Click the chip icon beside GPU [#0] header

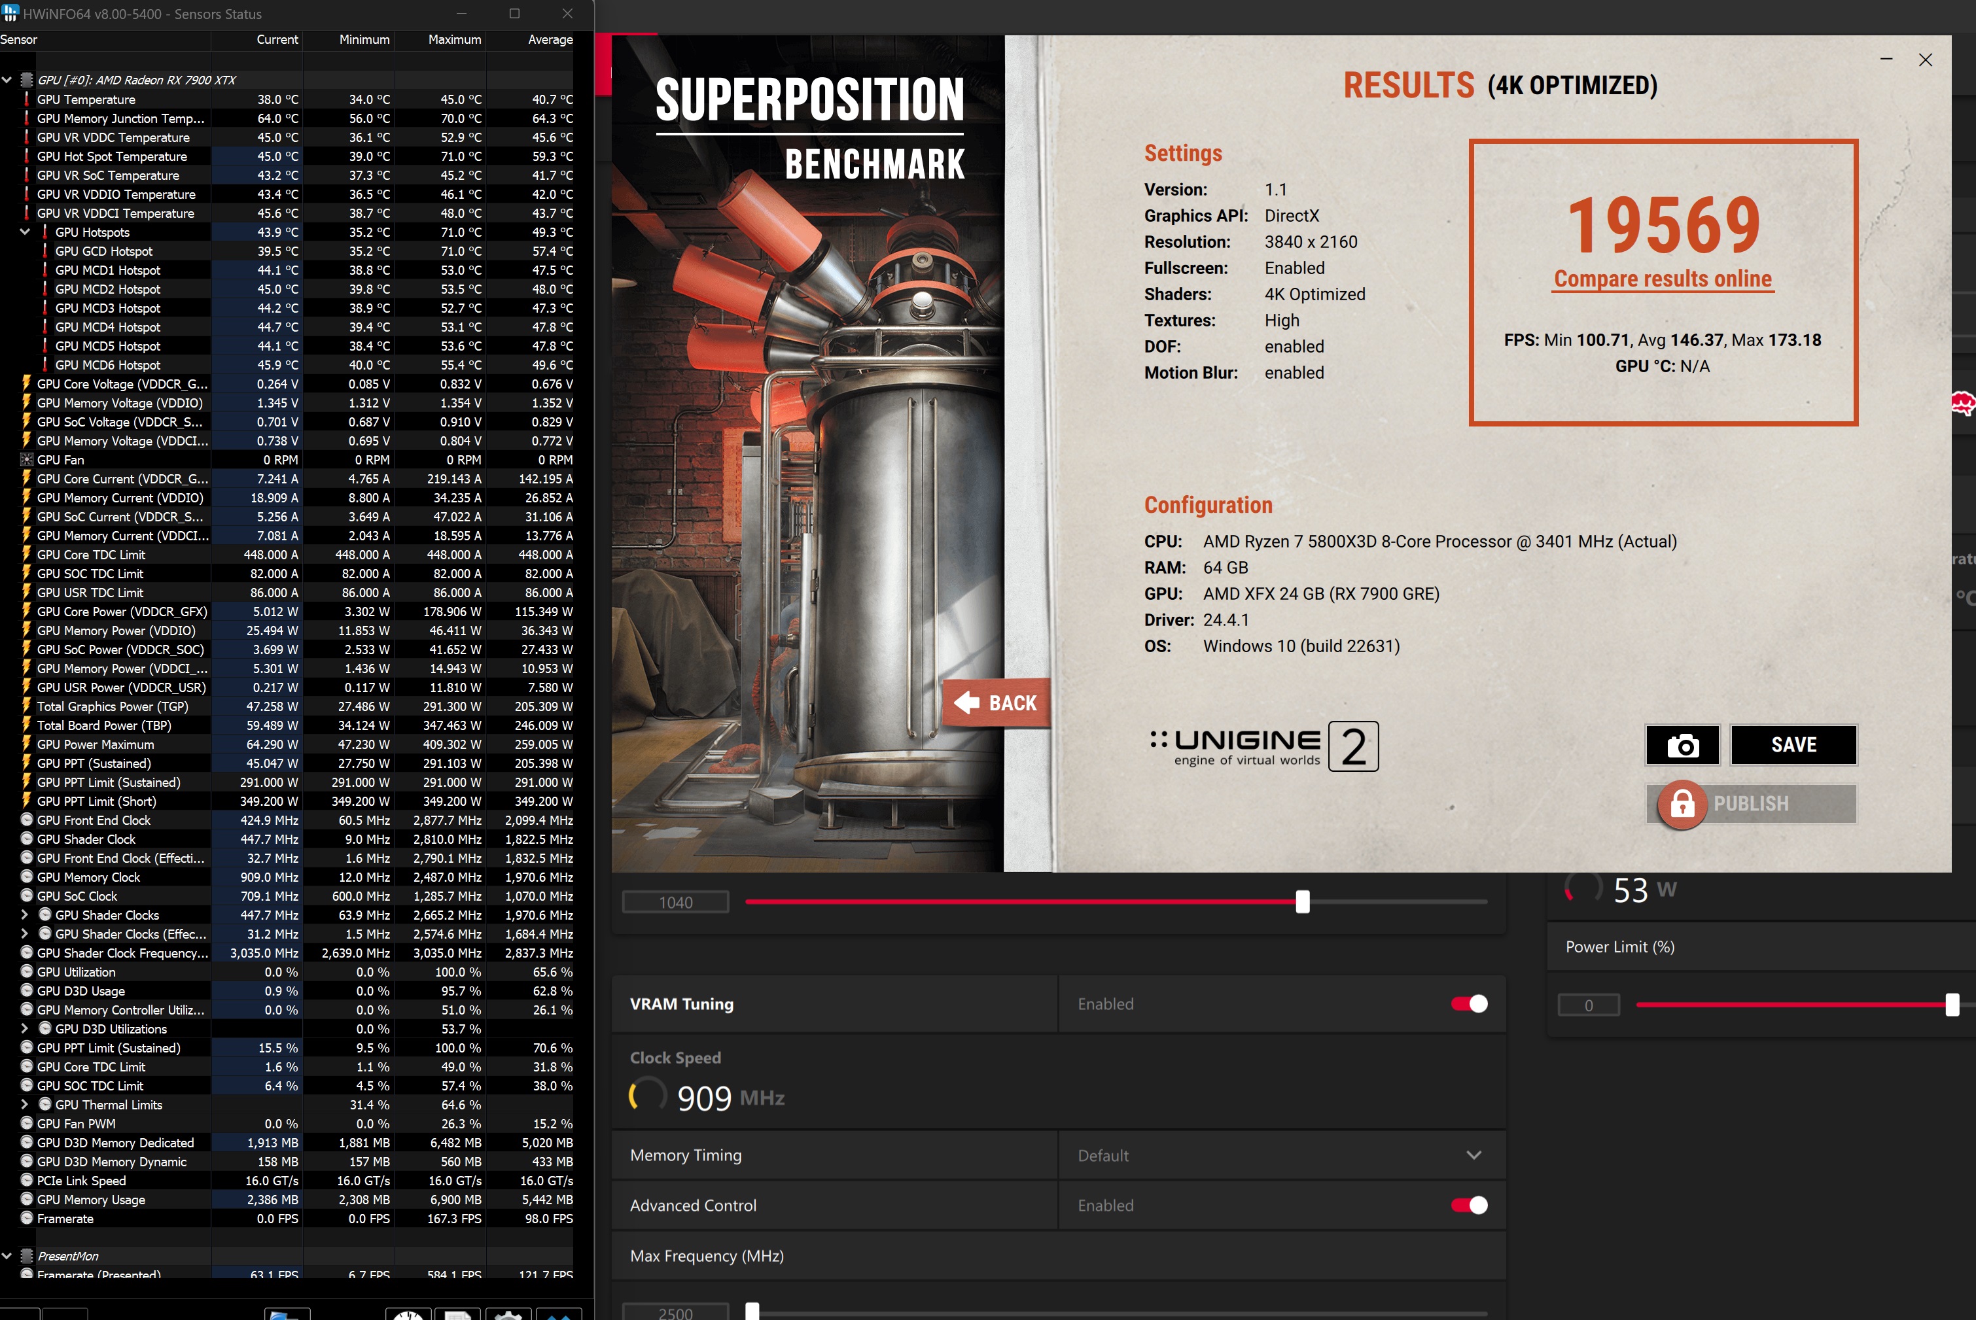(x=26, y=80)
